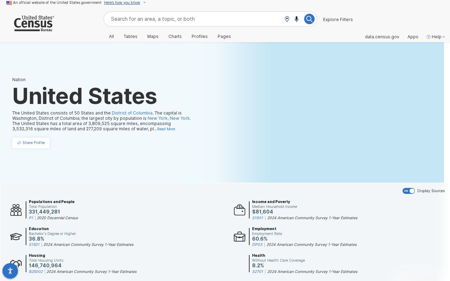Viewport: 450px width, 281px height.
Task: Open the Profiles tab
Action: click(x=200, y=37)
